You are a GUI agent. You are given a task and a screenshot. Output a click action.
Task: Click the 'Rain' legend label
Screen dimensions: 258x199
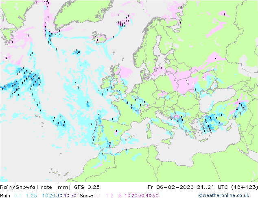(x=5, y=196)
